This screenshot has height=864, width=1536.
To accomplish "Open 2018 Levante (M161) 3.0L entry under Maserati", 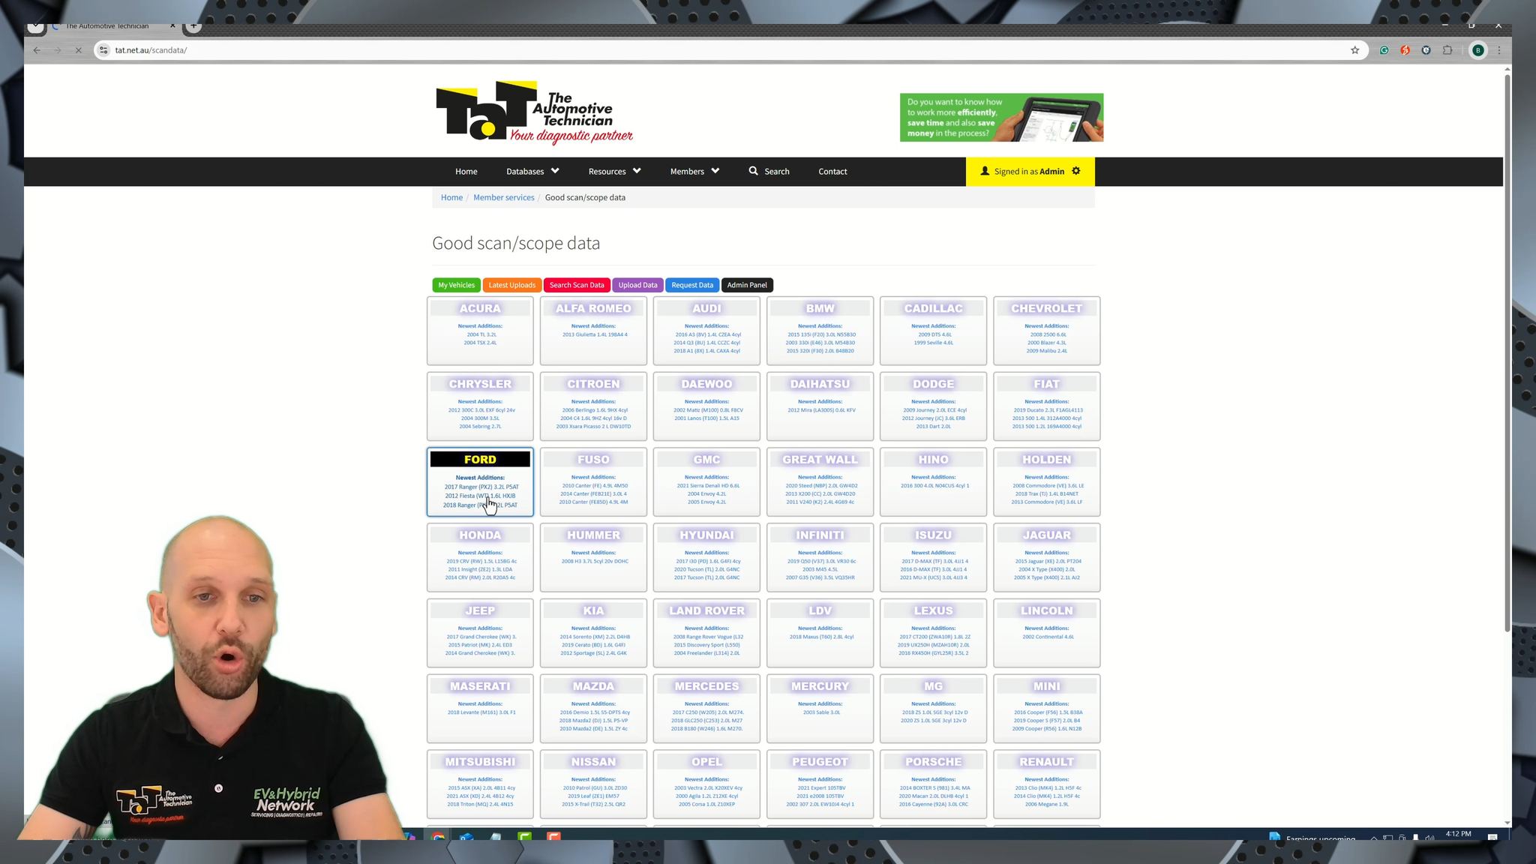I will coord(481,712).
